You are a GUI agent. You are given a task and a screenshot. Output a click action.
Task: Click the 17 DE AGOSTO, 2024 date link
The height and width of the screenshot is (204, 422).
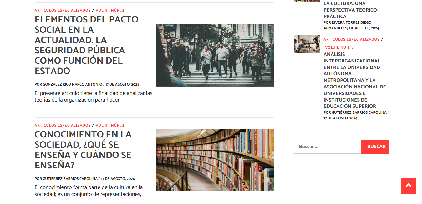[122, 84]
